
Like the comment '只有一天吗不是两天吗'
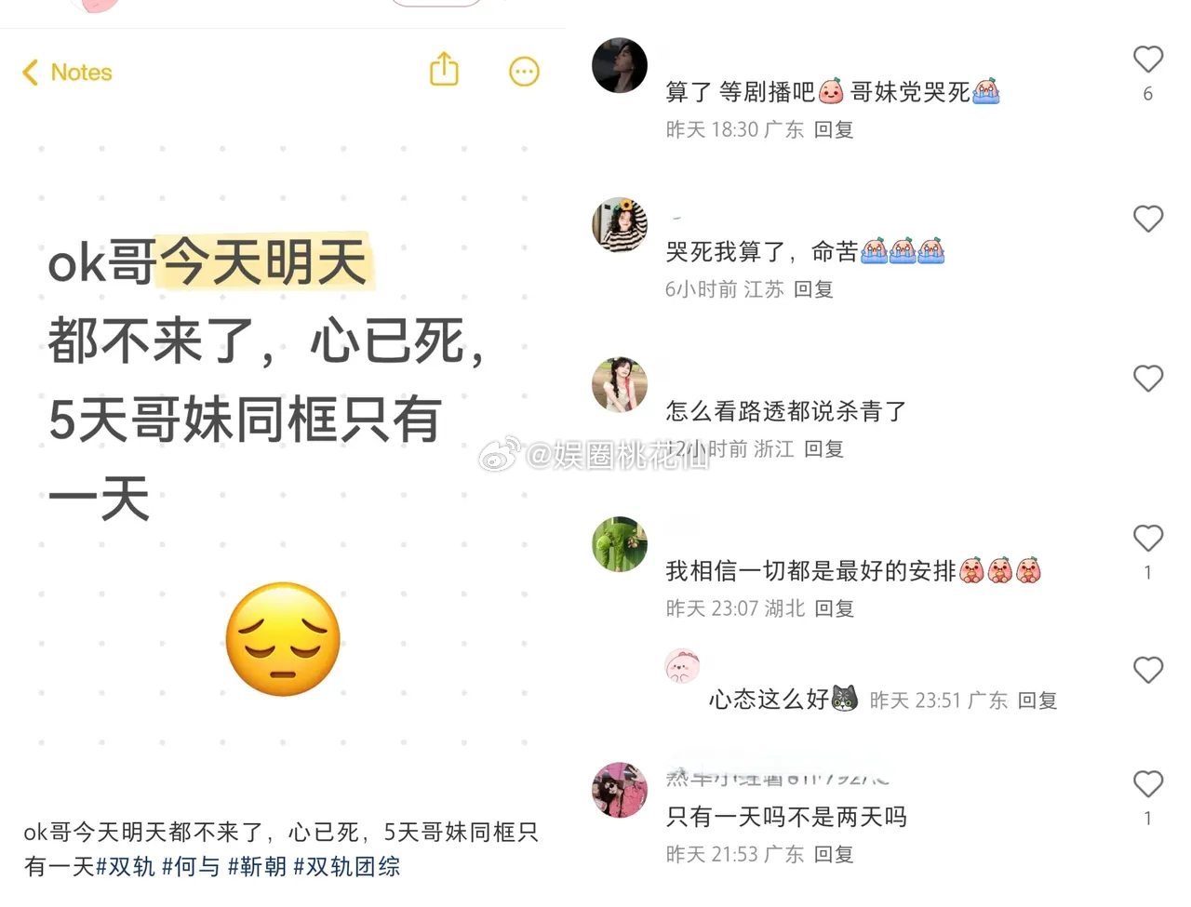pyautogui.click(x=1148, y=784)
